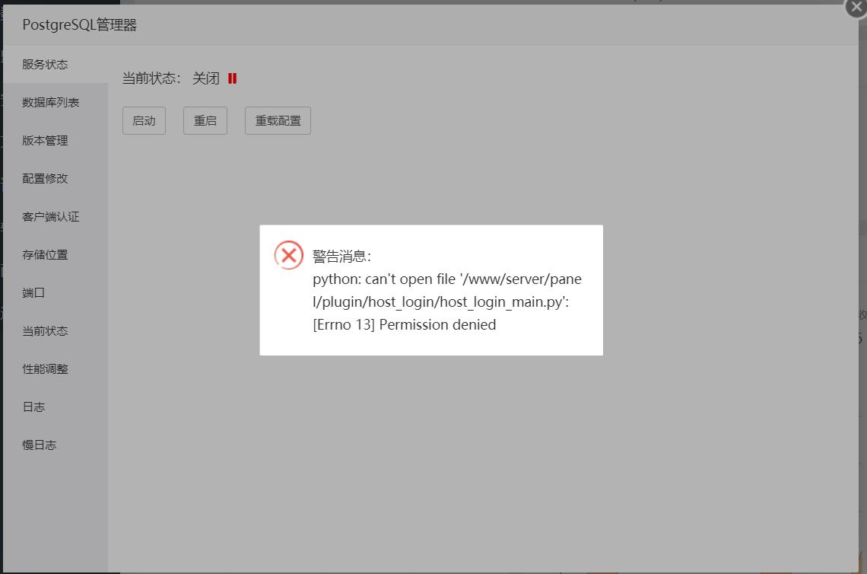This screenshot has width=867, height=574.
Task: Go to 存储位置 tab
Action: click(x=56, y=255)
